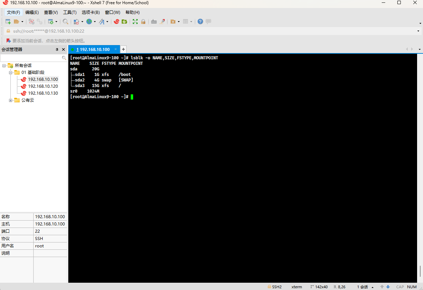Select session 192.168.10.120 in the tree

[43, 86]
